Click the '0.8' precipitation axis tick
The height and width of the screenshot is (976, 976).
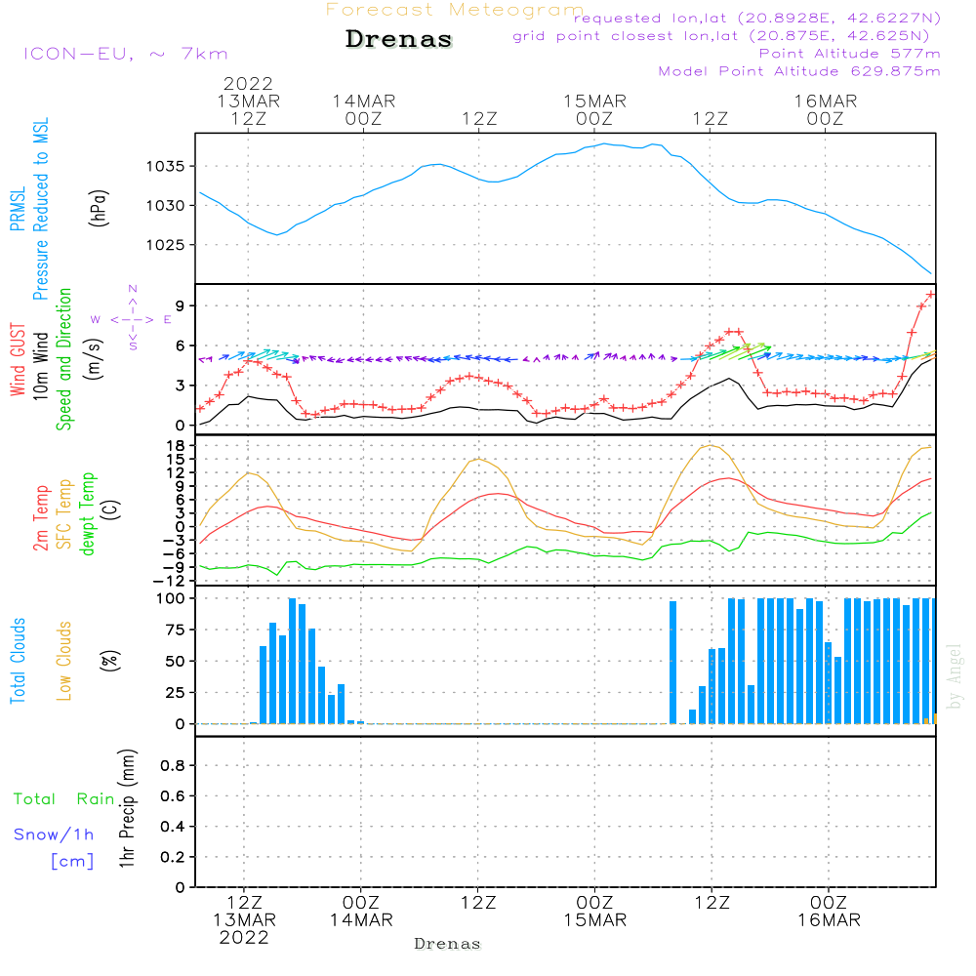(x=173, y=765)
